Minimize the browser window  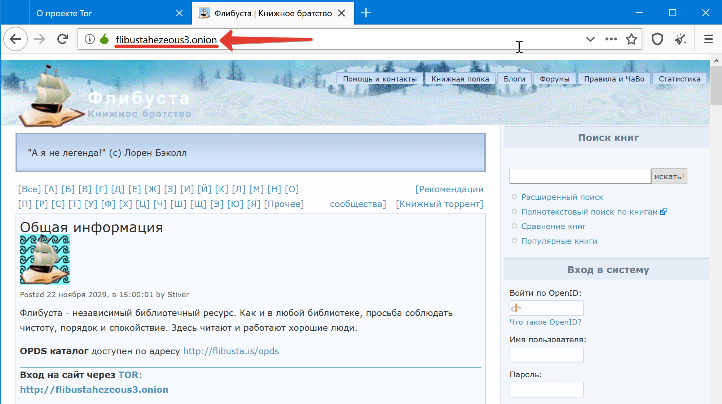click(x=639, y=13)
